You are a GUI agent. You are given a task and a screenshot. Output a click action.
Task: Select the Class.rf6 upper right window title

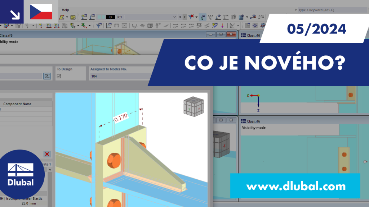pos(253,35)
